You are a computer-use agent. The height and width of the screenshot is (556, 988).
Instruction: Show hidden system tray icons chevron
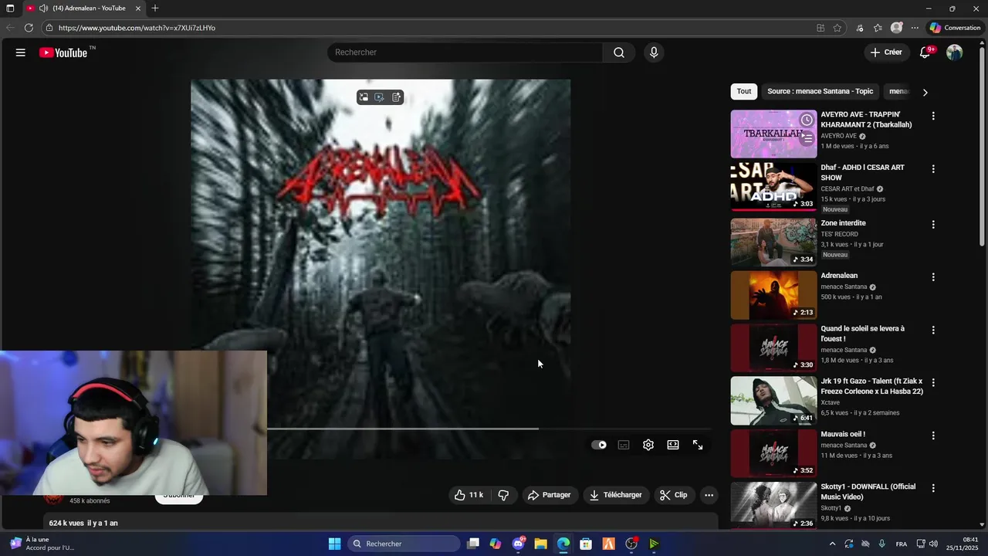pyautogui.click(x=832, y=544)
